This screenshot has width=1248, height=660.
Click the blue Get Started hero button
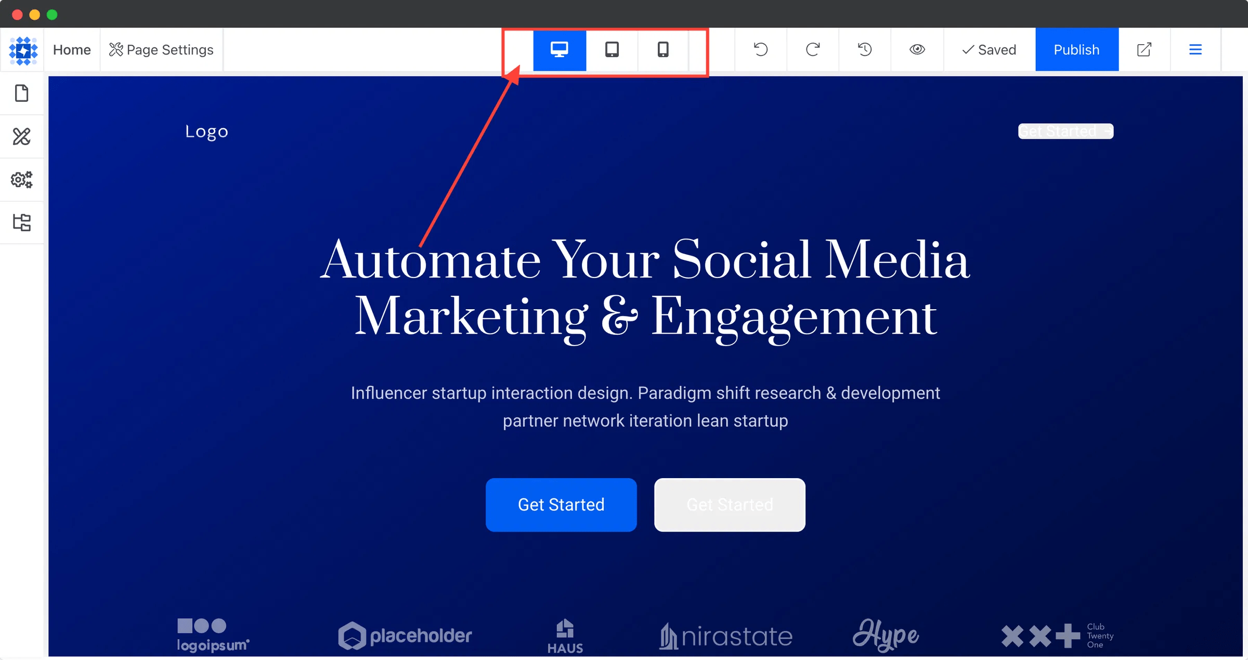pyautogui.click(x=561, y=505)
